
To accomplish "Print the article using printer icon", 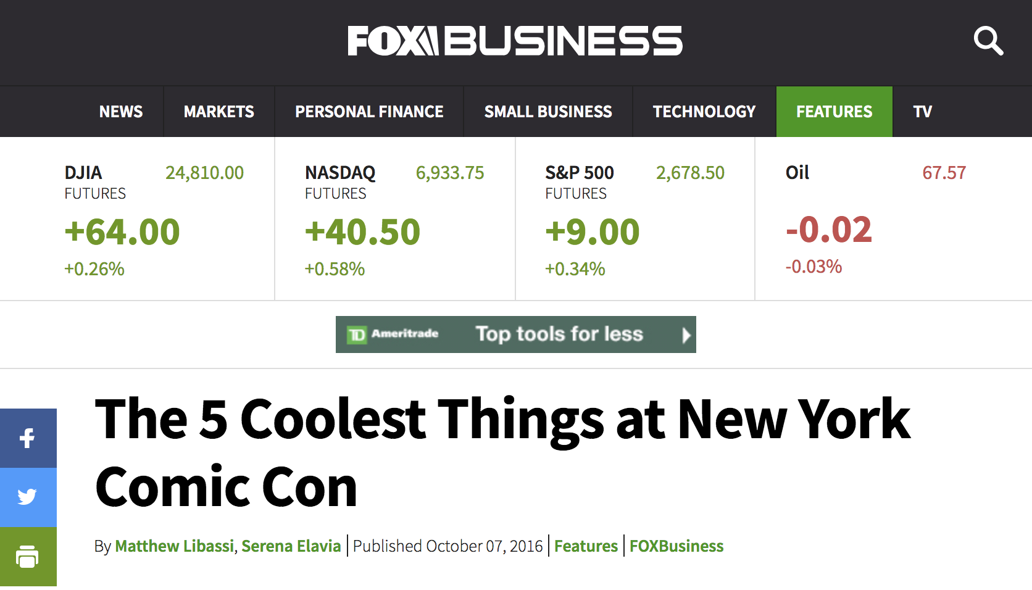I will 28,557.
